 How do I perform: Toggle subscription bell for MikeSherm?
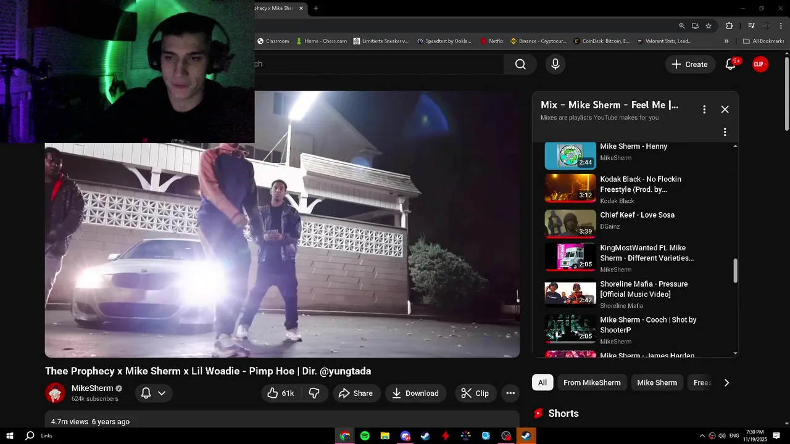click(x=146, y=393)
